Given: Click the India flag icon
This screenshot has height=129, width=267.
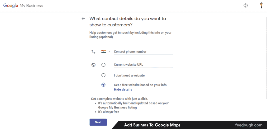Looking at the screenshot, I should pyautogui.click(x=104, y=51).
